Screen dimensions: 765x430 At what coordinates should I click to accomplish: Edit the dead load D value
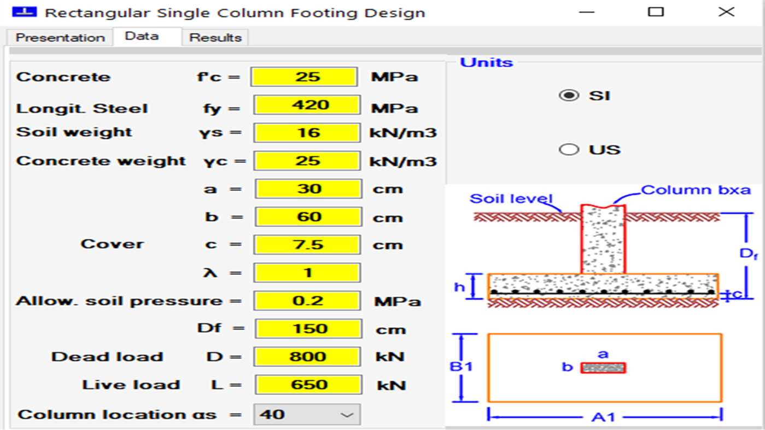coord(307,356)
